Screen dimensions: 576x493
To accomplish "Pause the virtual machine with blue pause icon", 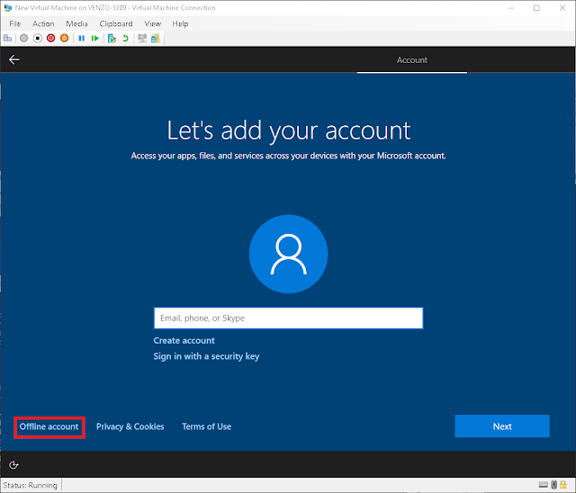I will (x=82, y=38).
